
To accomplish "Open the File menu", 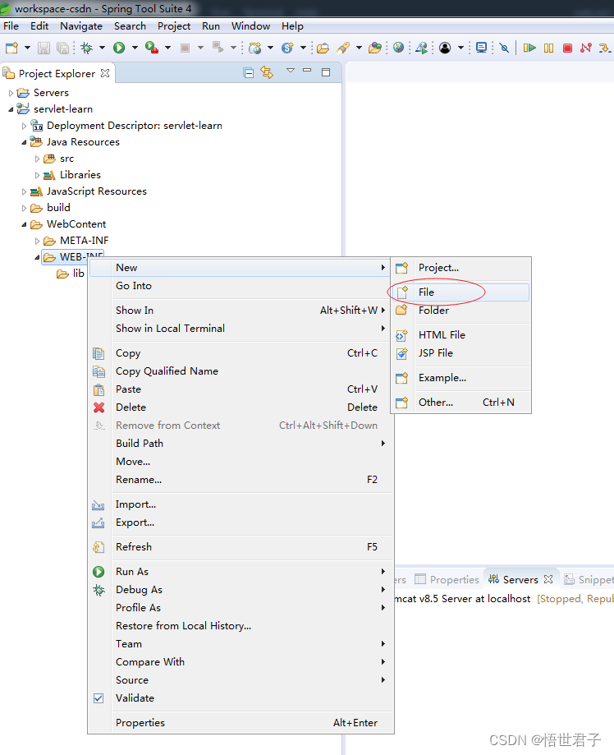I will point(11,26).
